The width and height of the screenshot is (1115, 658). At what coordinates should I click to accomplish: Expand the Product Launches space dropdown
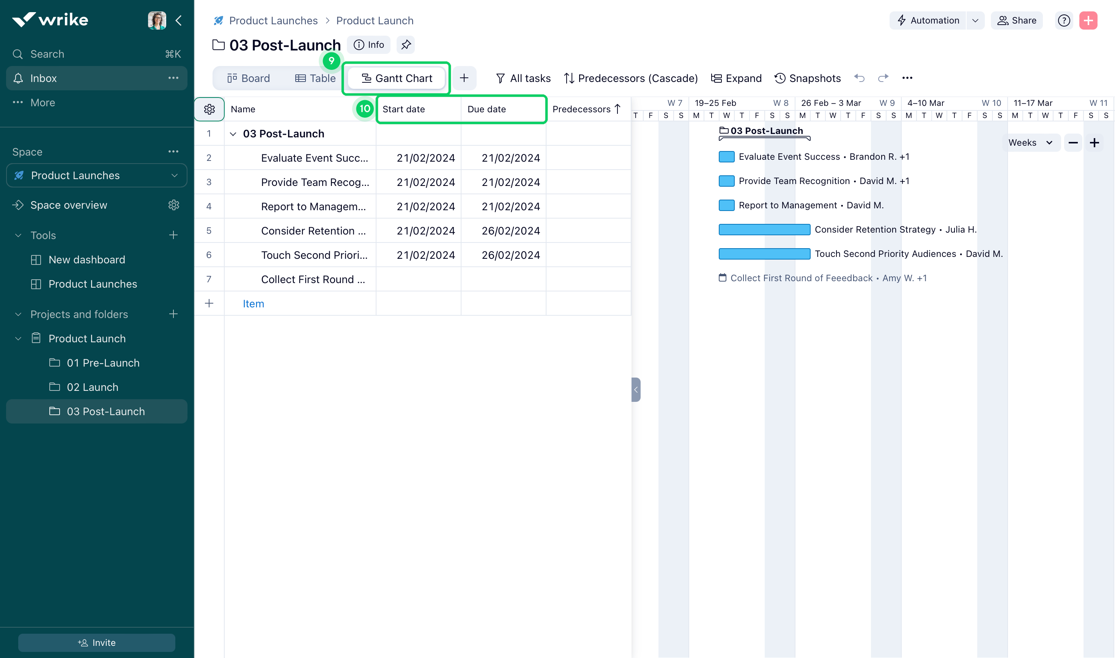(x=175, y=175)
